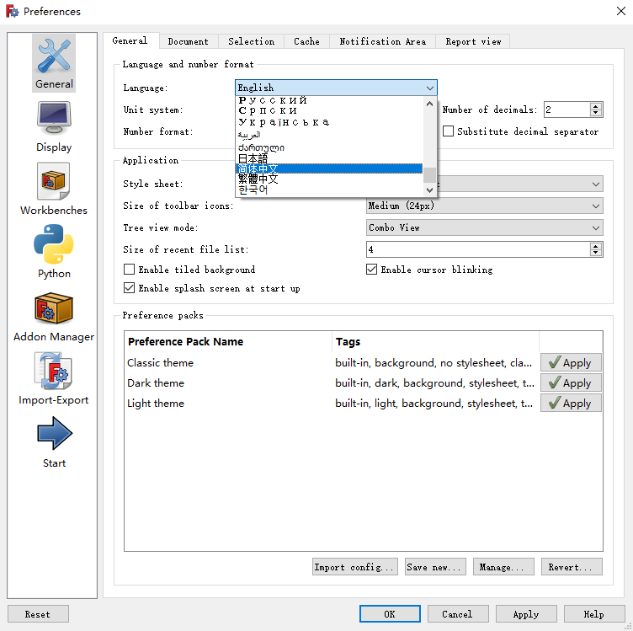This screenshot has height=631, width=633.
Task: Choose Українська in the language list
Action: pyautogui.click(x=328, y=121)
